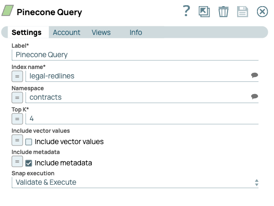
Task: Click the pop-out window icon
Action: point(204,12)
